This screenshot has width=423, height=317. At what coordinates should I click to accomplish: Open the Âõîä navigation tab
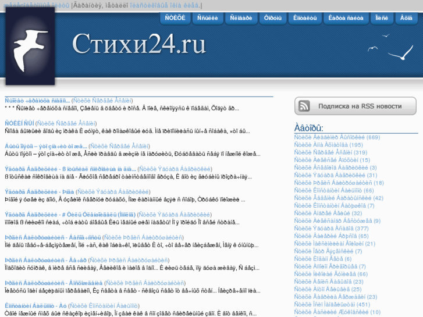(406, 18)
